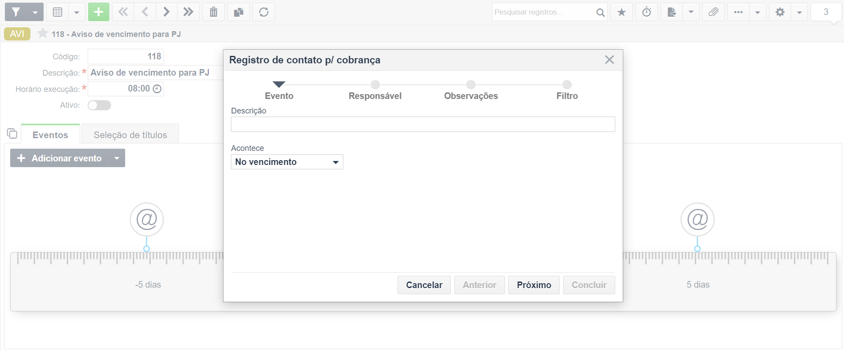
Task: Mark record favorite with star beside title
Action: click(42, 33)
